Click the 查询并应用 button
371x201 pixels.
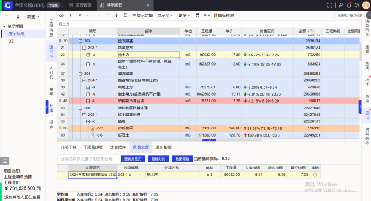133,159
